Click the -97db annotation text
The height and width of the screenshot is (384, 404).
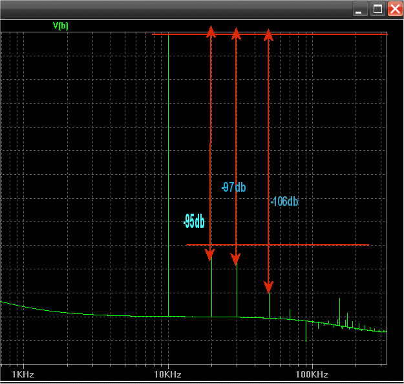(234, 187)
